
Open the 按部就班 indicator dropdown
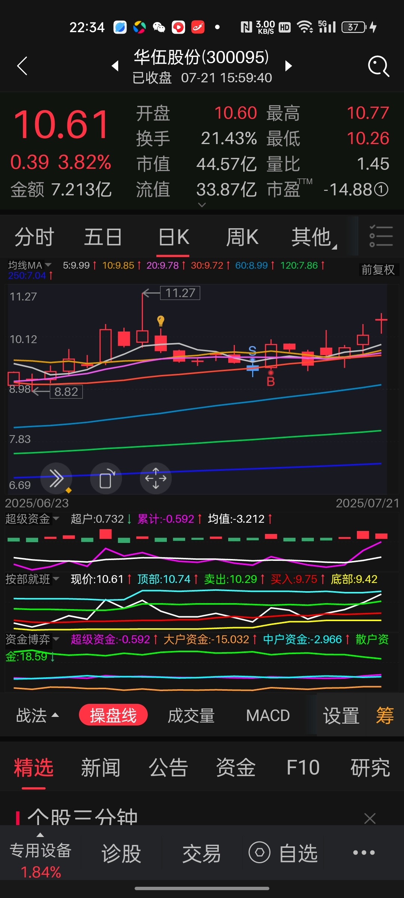(x=32, y=579)
